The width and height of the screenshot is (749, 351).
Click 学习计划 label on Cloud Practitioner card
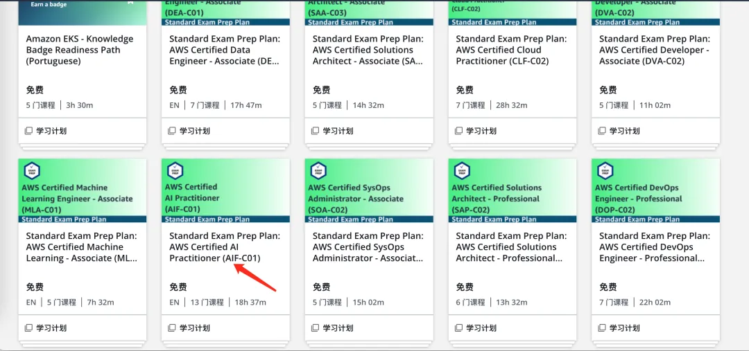(x=481, y=131)
